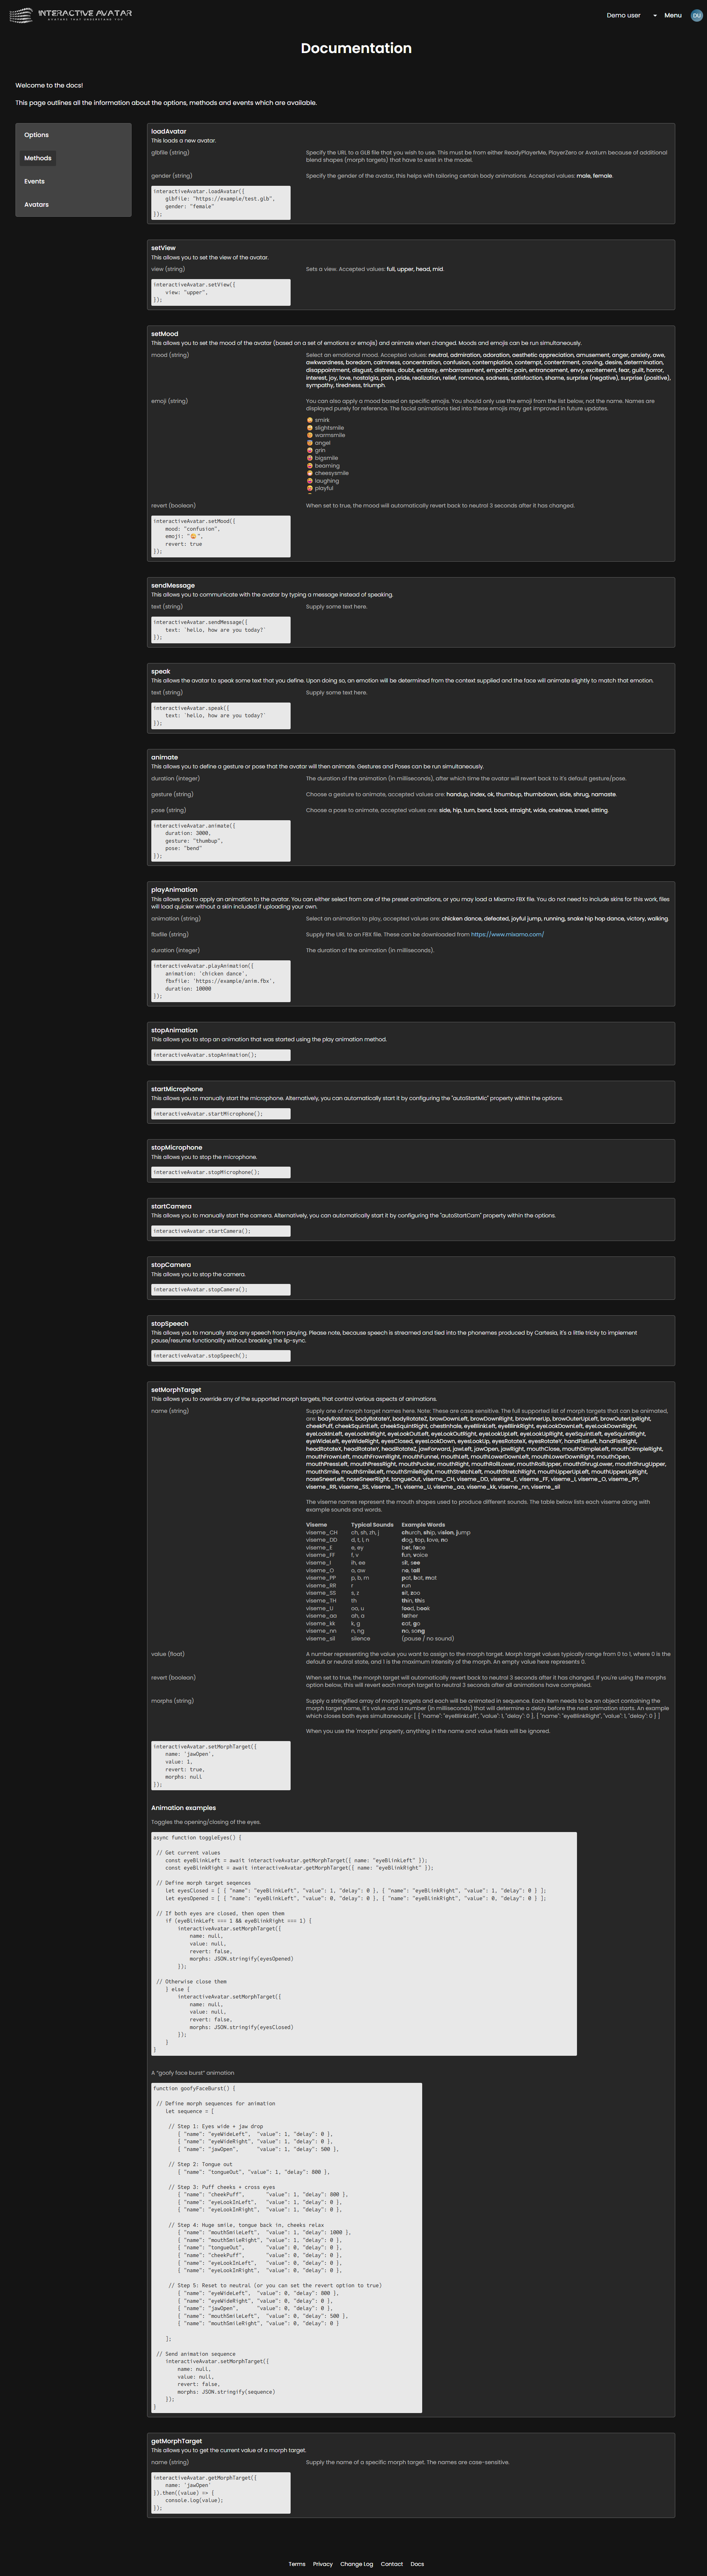Open the Events sidebar section
The image size is (707, 2576).
[x=35, y=181]
